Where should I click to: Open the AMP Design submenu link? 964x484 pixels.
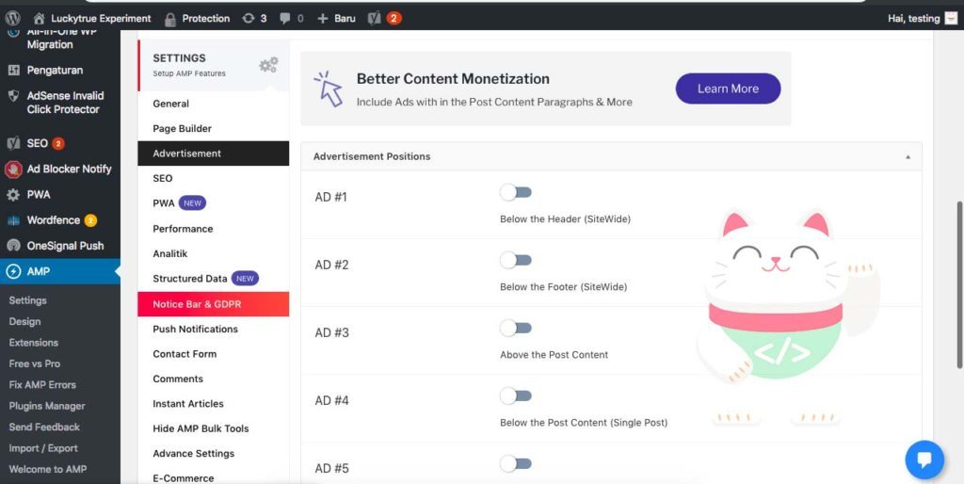pos(24,321)
